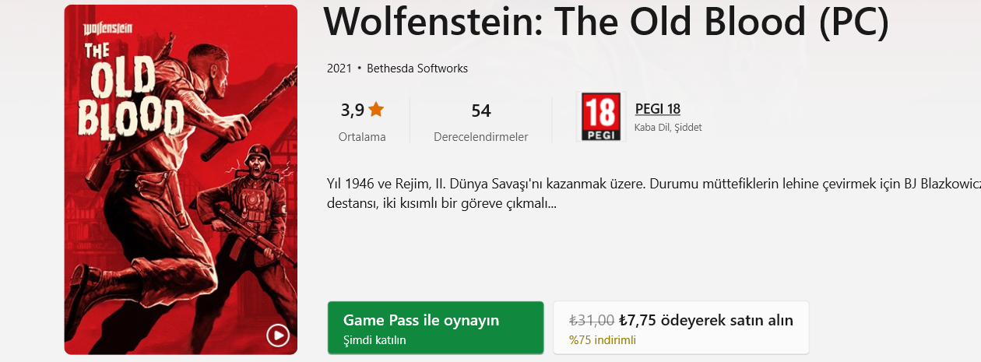Click the 3,9 average score
The height and width of the screenshot is (362, 981).
click(352, 111)
